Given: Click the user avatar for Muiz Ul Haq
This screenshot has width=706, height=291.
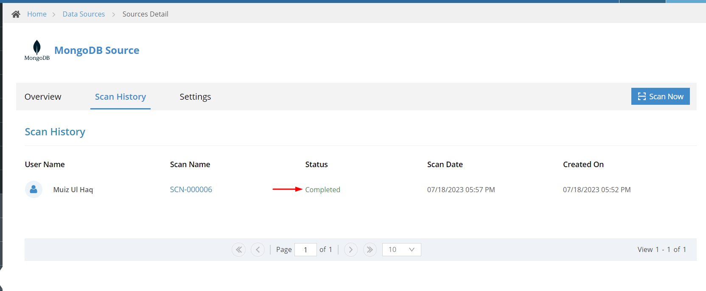Looking at the screenshot, I should [34, 190].
